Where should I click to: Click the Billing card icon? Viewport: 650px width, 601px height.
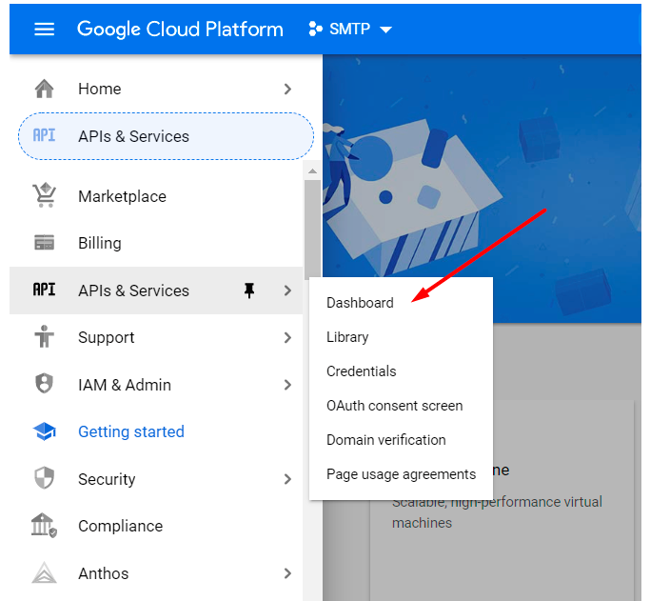pyautogui.click(x=44, y=243)
